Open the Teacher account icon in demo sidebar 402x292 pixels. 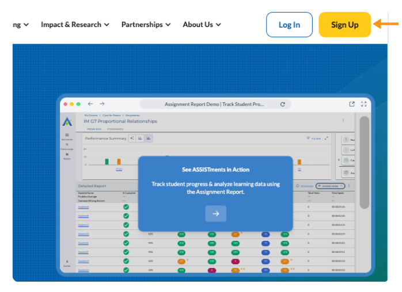67,263
